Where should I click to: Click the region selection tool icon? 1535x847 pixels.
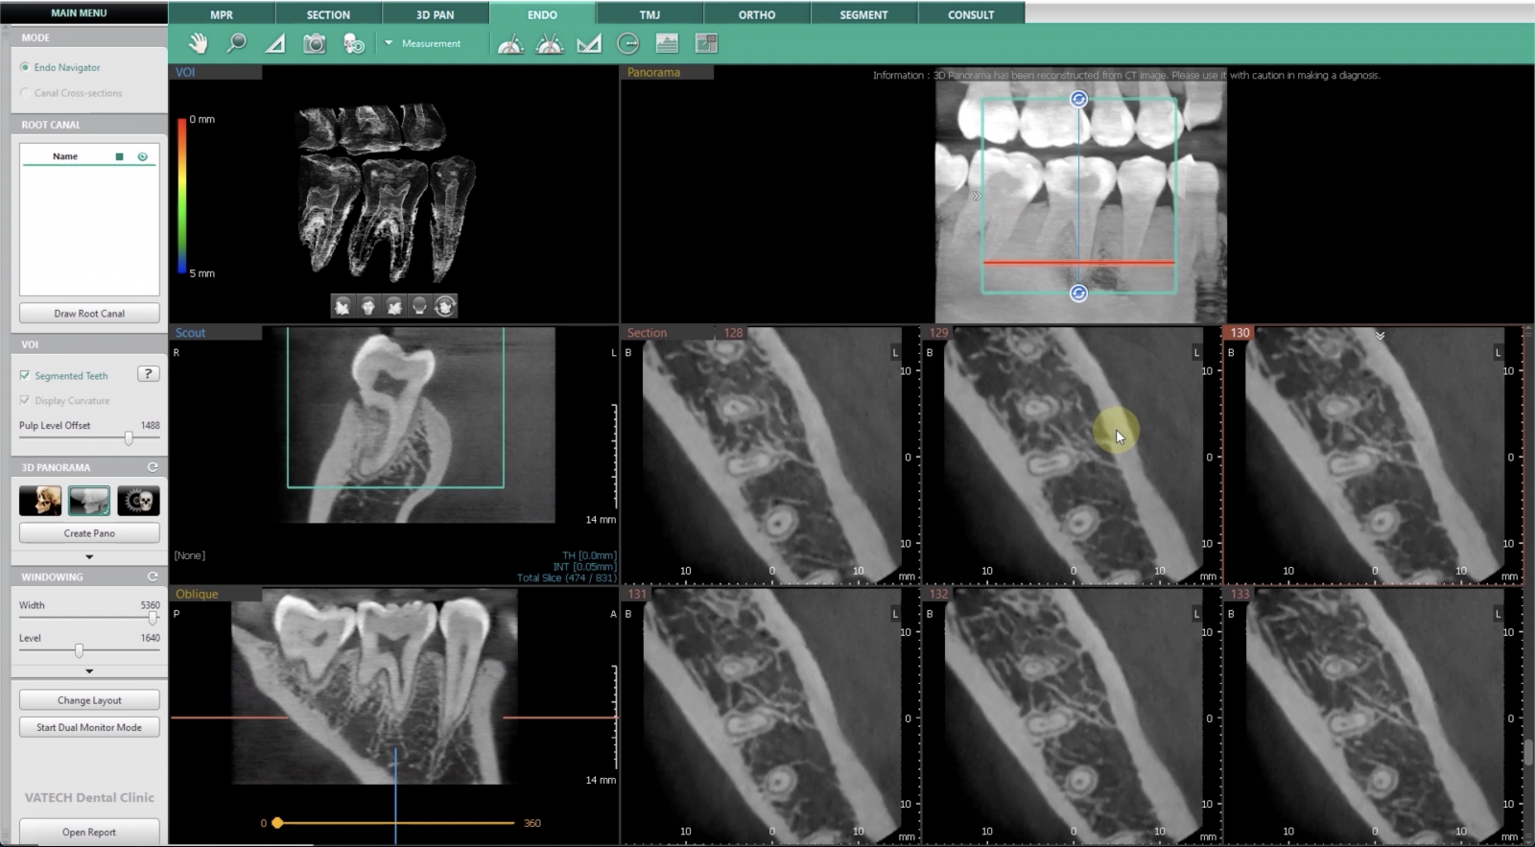pyautogui.click(x=706, y=43)
